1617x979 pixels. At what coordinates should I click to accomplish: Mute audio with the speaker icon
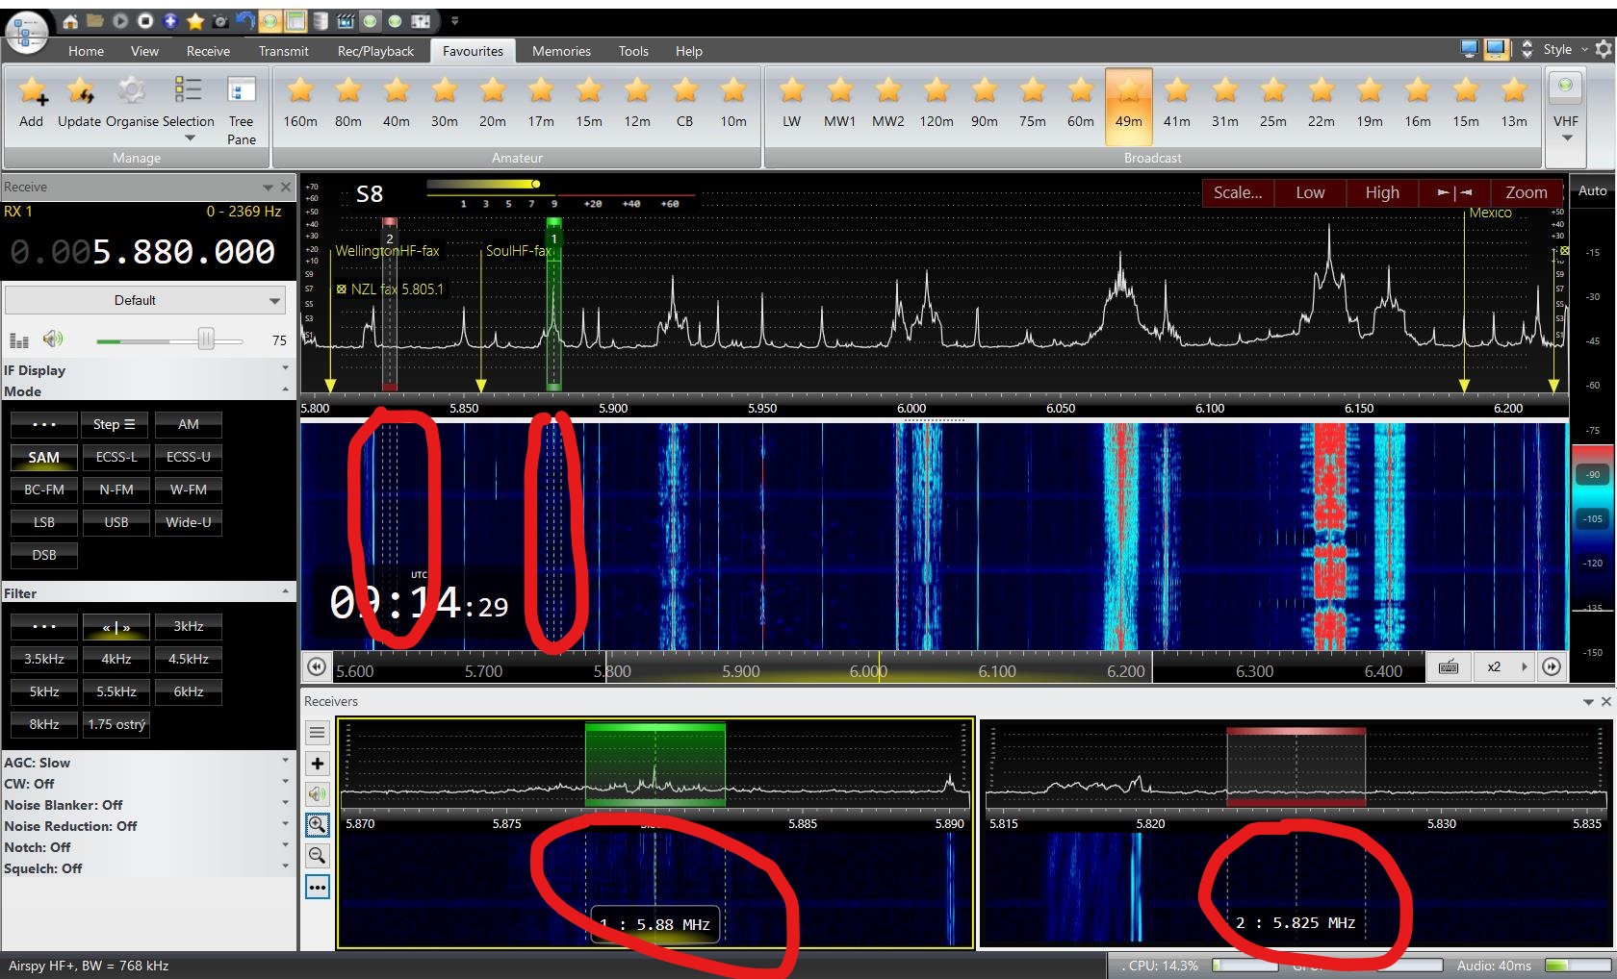click(53, 339)
